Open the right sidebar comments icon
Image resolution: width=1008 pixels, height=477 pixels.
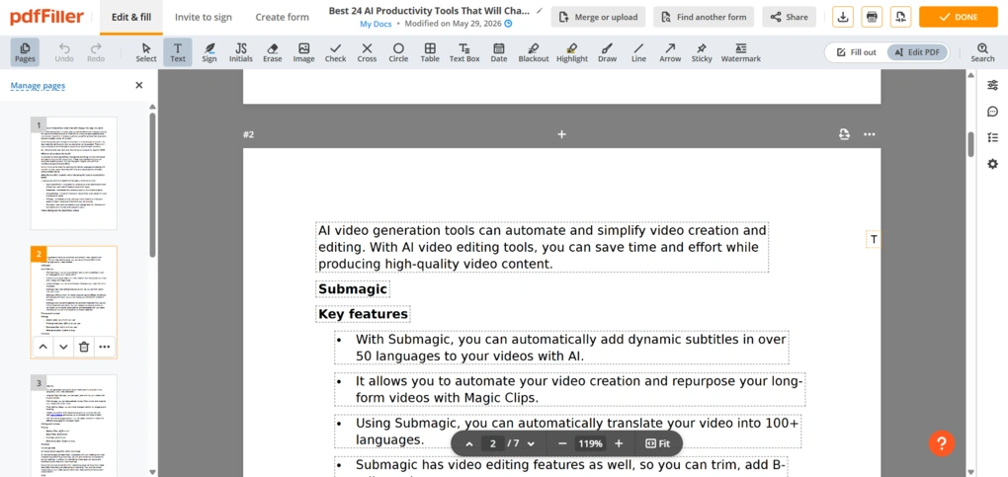point(992,112)
